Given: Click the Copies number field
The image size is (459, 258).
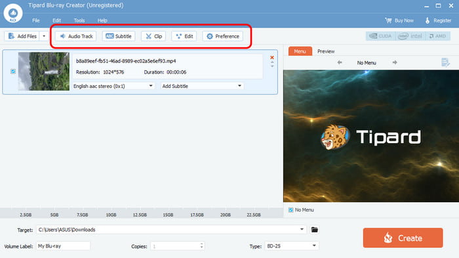Looking at the screenshot, I should pos(175,246).
